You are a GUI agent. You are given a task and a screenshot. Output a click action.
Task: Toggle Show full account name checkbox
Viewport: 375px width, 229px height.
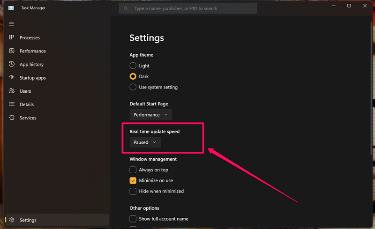pyautogui.click(x=133, y=219)
